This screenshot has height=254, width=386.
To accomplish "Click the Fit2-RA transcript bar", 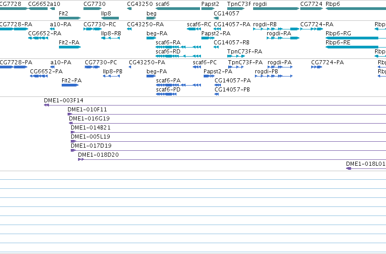I will pyautogui.click(x=70, y=47).
